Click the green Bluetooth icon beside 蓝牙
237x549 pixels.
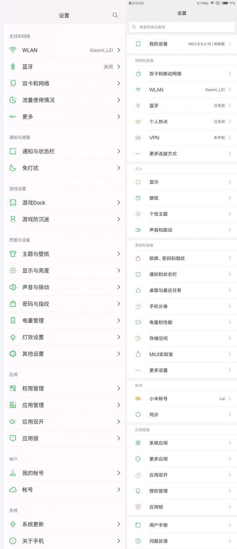pos(13,67)
